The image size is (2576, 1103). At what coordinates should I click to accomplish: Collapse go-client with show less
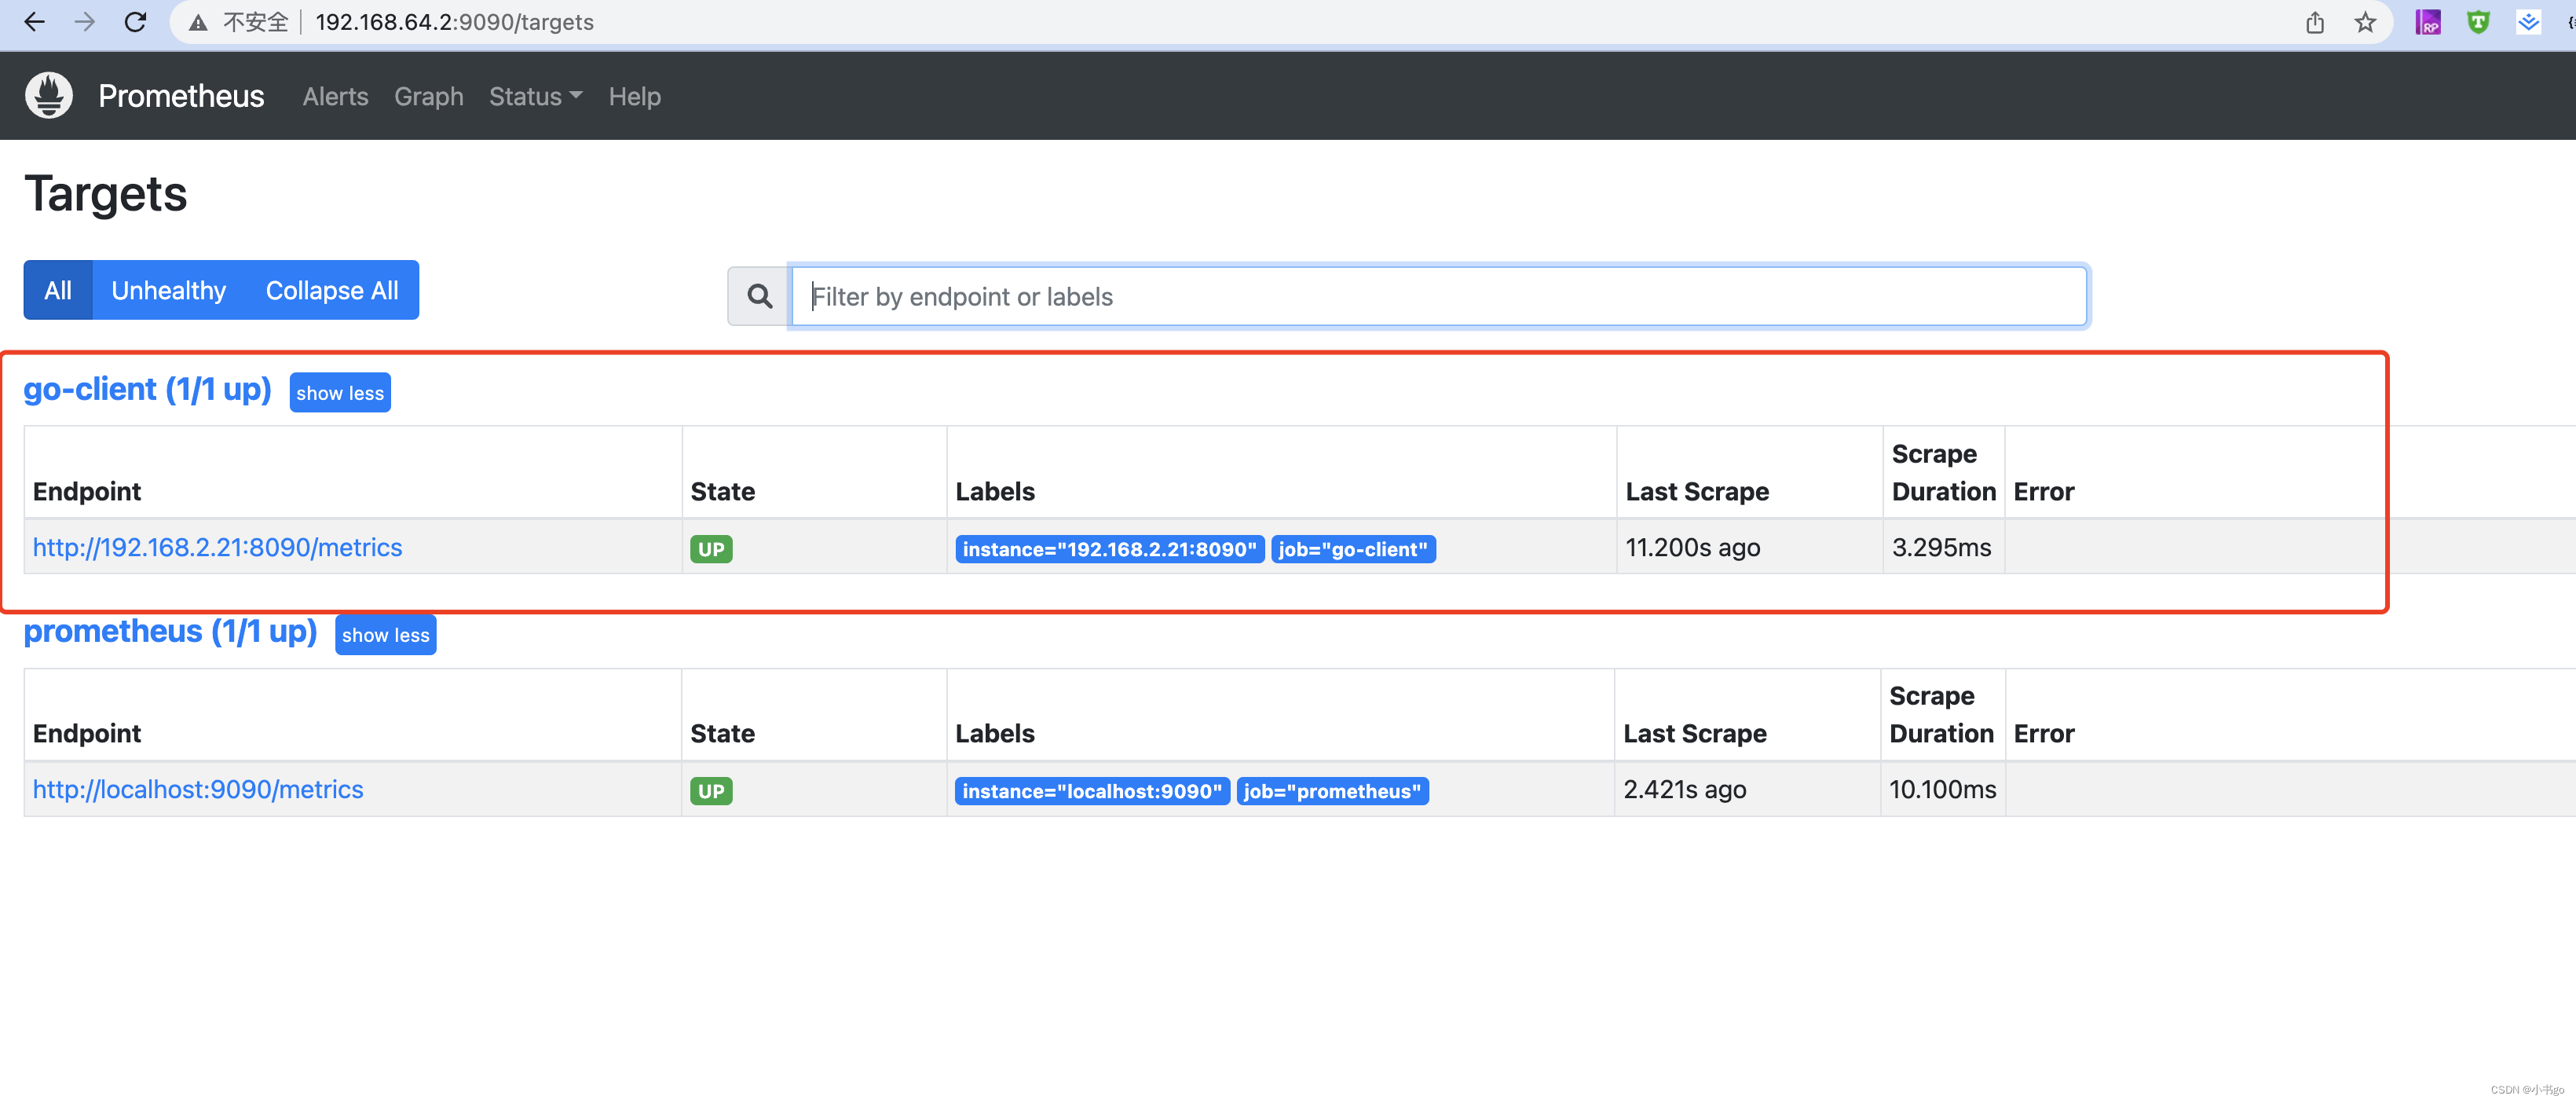(340, 393)
